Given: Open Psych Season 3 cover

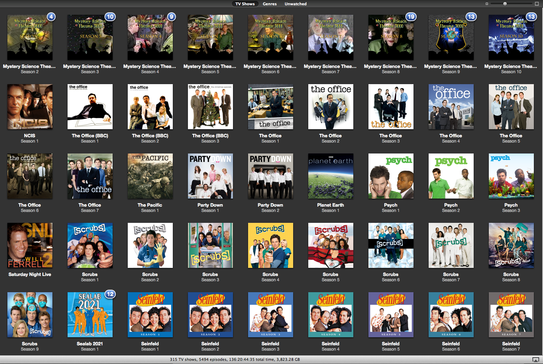Looking at the screenshot, I should (511, 176).
